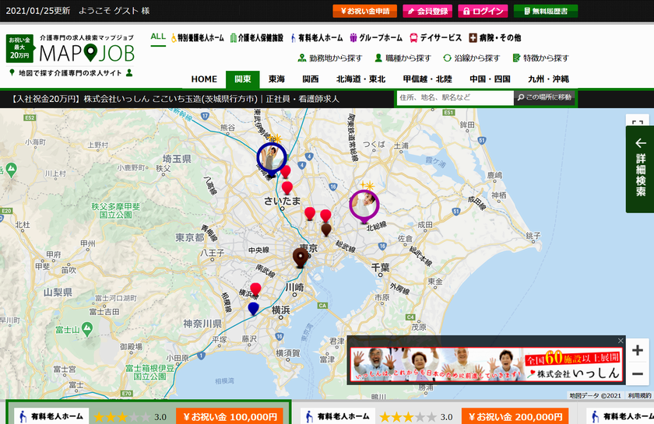Click the blue circled photo marker near Saitama
Screen dimensions: 654x424
tap(272, 157)
